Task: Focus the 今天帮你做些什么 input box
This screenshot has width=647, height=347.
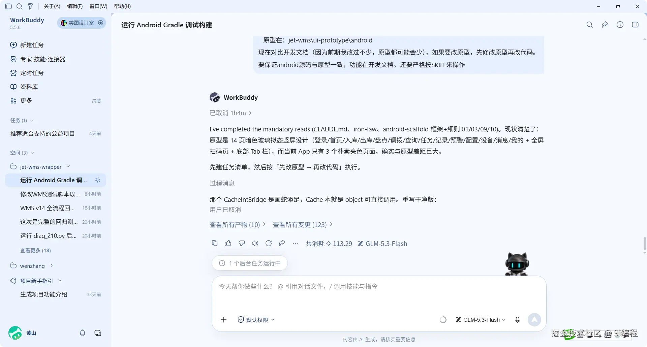Action: pos(379,287)
